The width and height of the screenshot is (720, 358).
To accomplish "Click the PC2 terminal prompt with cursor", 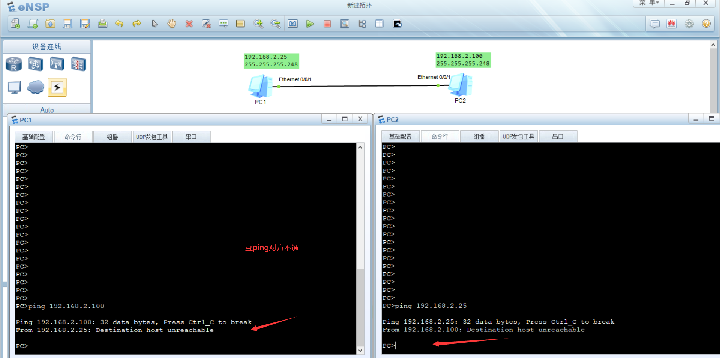I will 389,346.
